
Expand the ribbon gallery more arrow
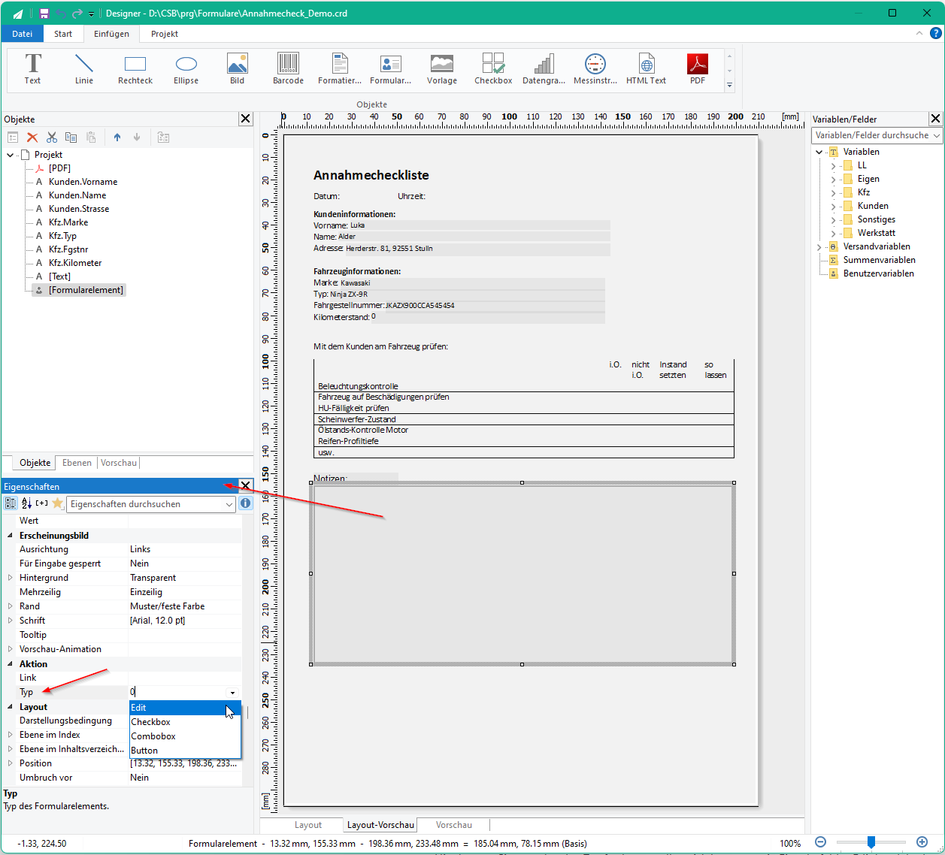coord(729,86)
